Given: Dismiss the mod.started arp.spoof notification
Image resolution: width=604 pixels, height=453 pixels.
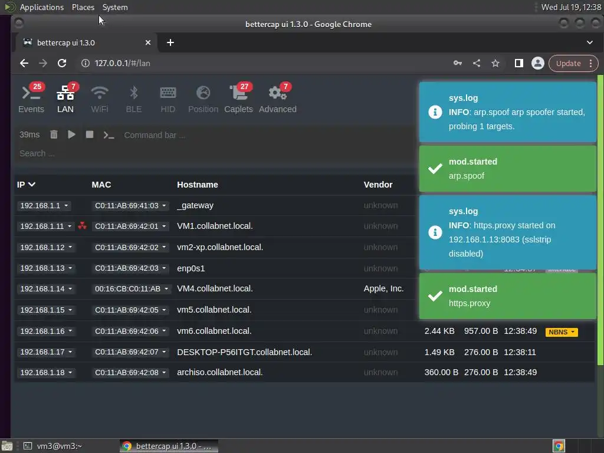Looking at the screenshot, I should [x=508, y=168].
